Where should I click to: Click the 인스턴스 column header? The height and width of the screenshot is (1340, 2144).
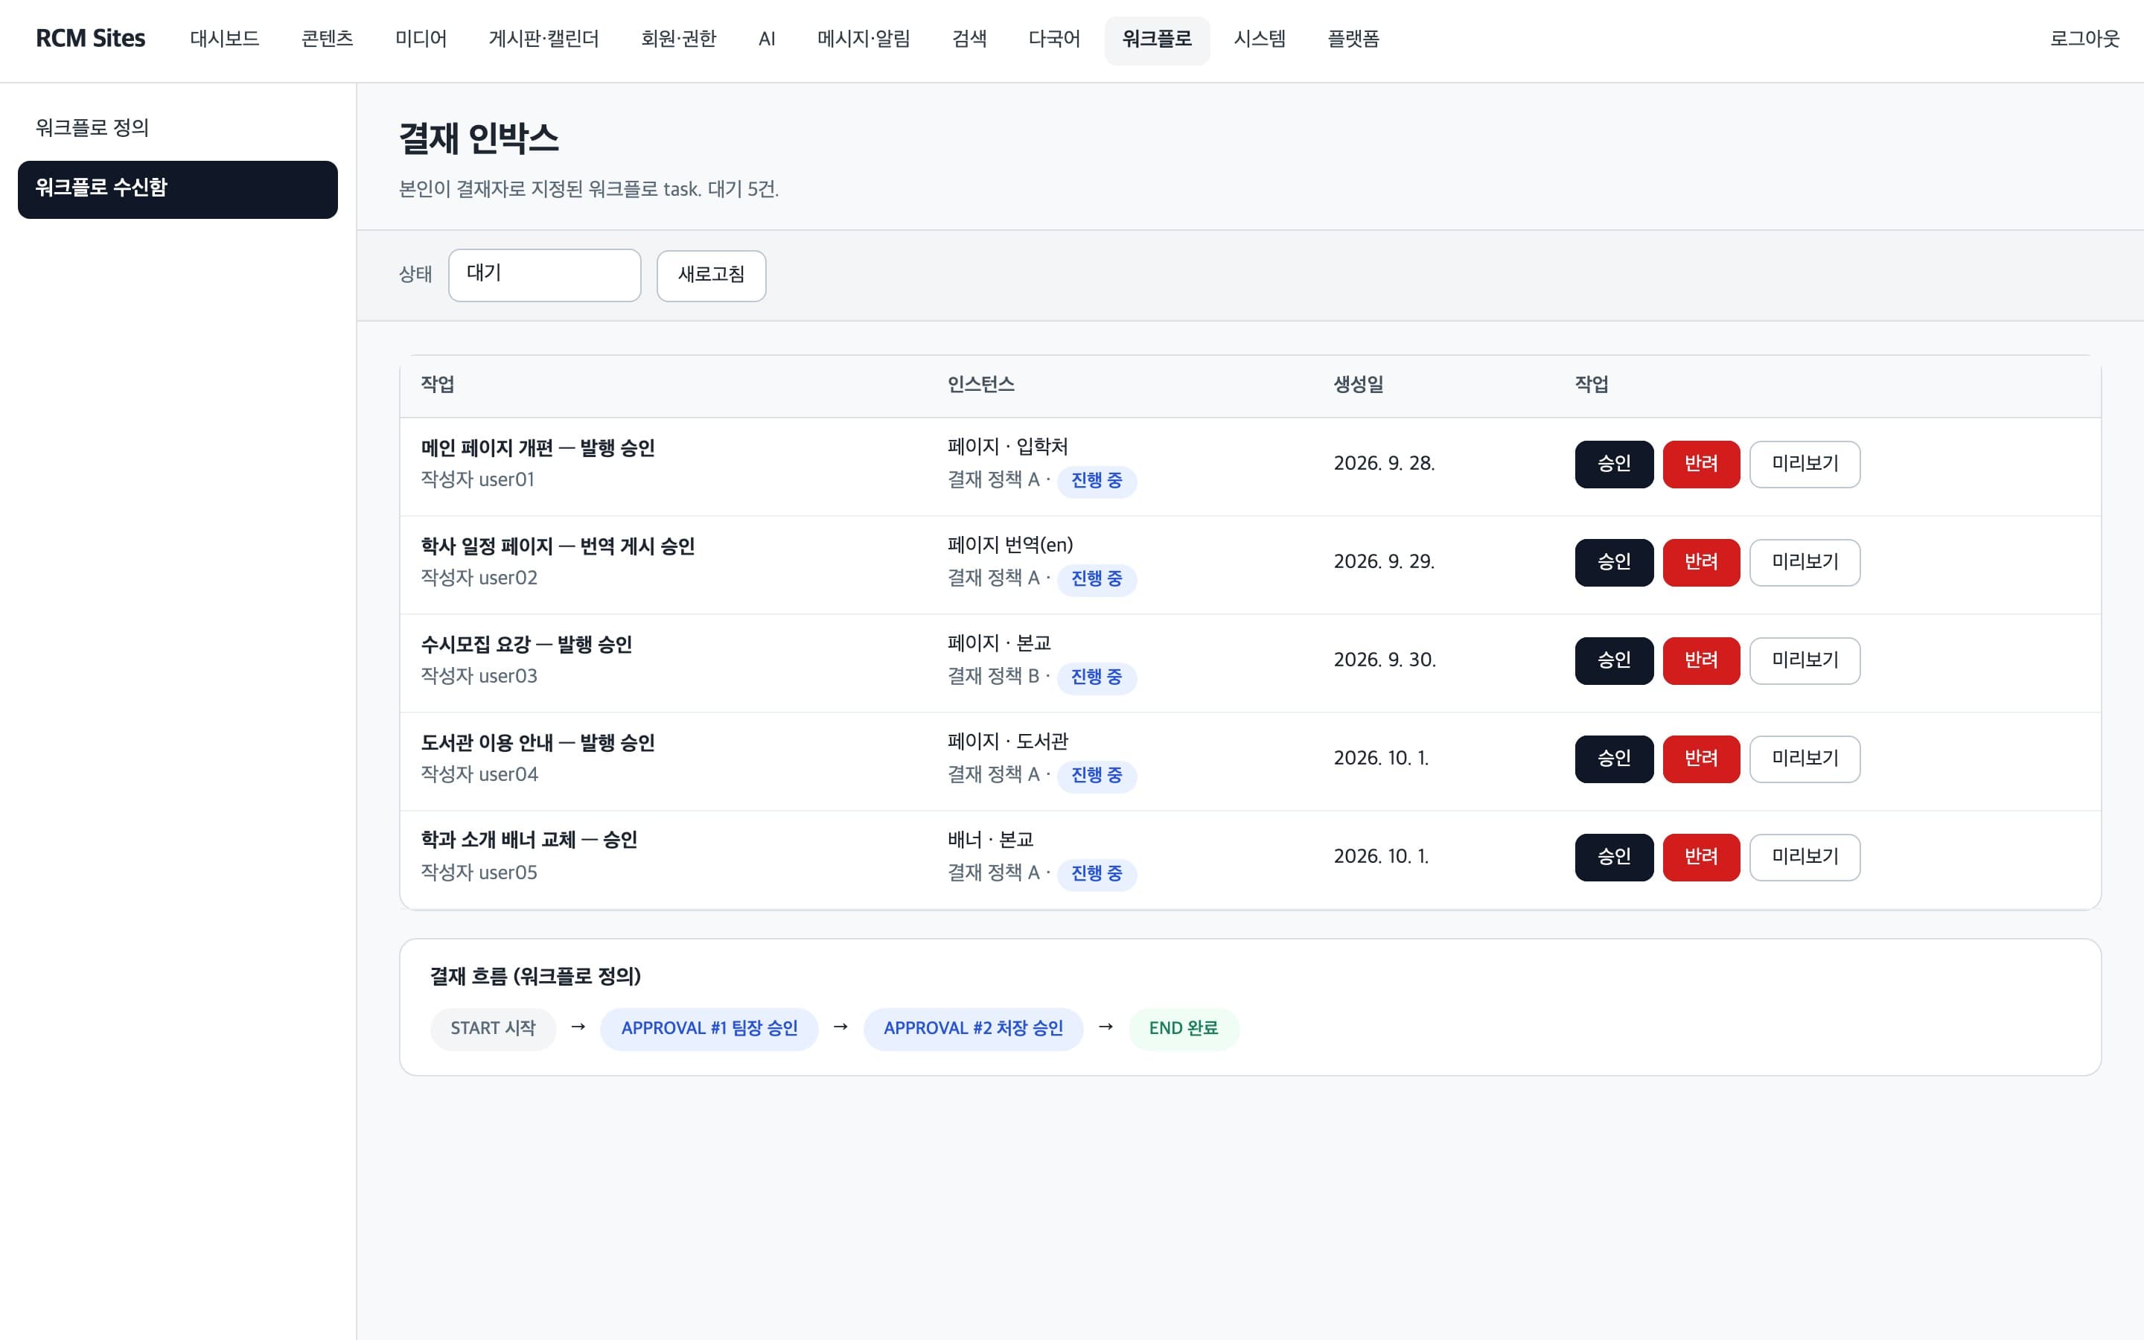(x=980, y=385)
